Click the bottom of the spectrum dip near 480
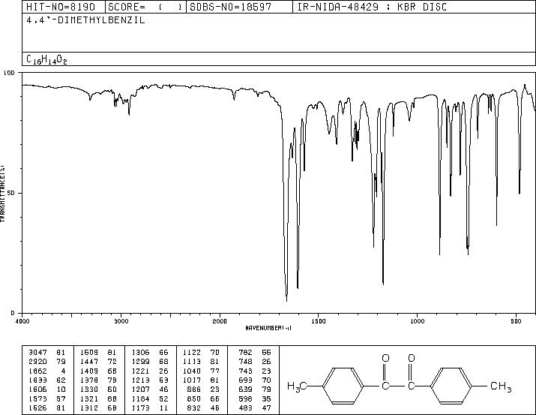This screenshot has width=536, height=415. [x=520, y=194]
